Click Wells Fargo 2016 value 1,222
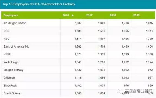Viewport: 156px width, 98px height. [125, 62]
